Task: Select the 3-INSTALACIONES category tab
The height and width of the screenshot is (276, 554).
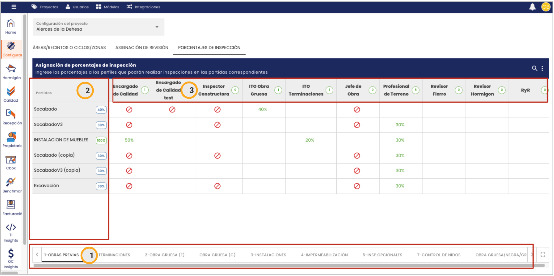Action: [x=268, y=255]
